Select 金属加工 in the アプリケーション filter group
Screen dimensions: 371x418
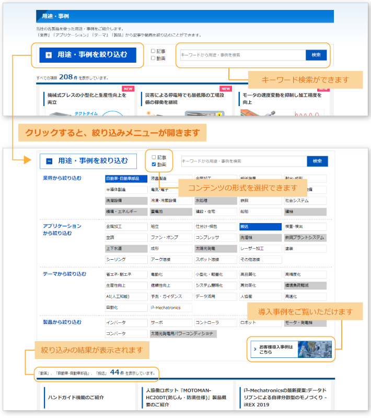click(x=126, y=227)
